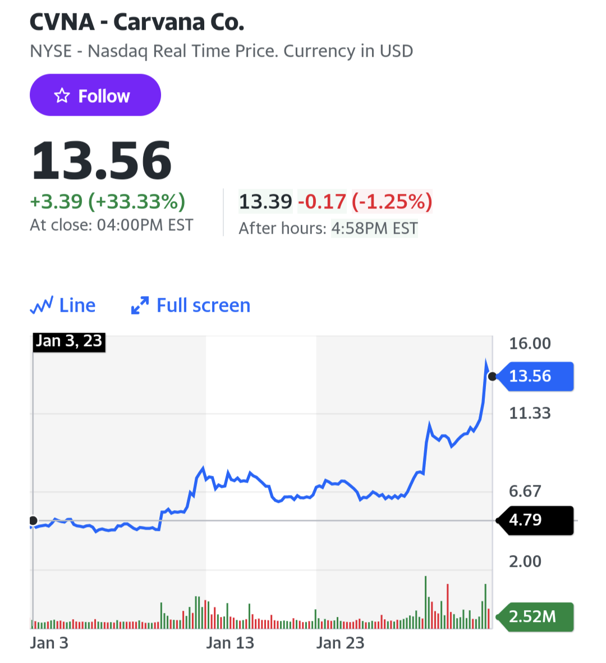Click the chart endpoint dot at 13.56
This screenshot has height=663, width=606.
(x=492, y=376)
